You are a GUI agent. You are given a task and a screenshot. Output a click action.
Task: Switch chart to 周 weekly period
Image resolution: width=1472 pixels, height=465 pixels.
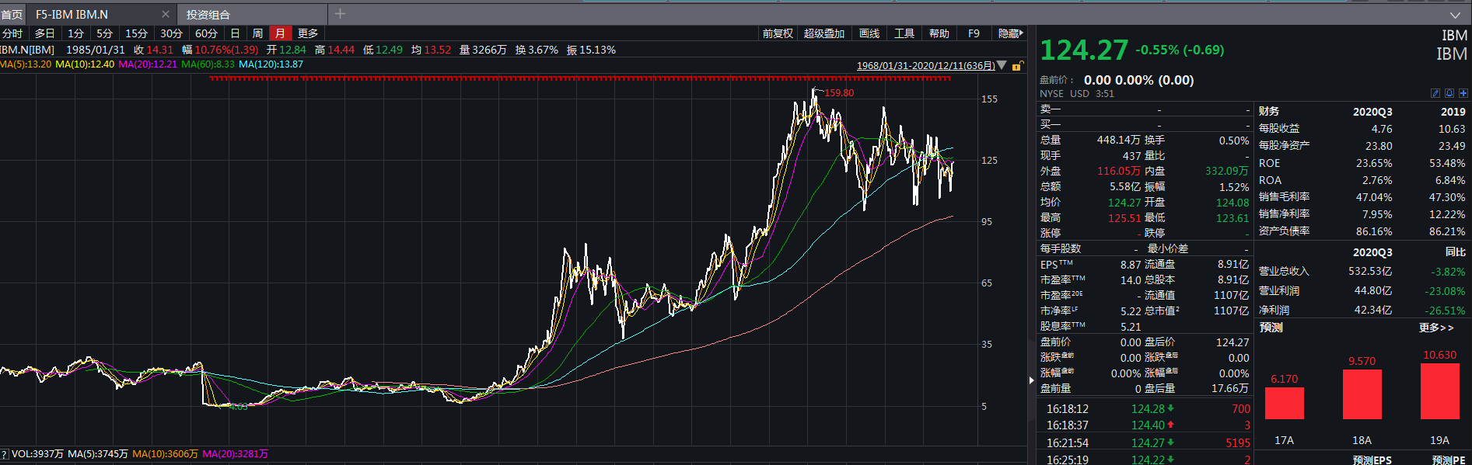[257, 33]
